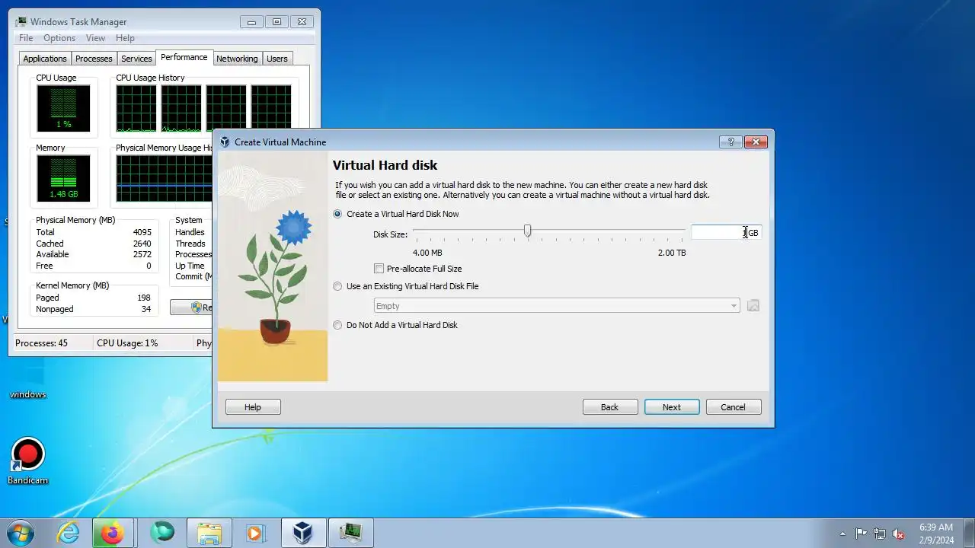Image resolution: width=975 pixels, height=548 pixels.
Task: Open the Bandicam desktop shortcut
Action: pyautogui.click(x=28, y=461)
